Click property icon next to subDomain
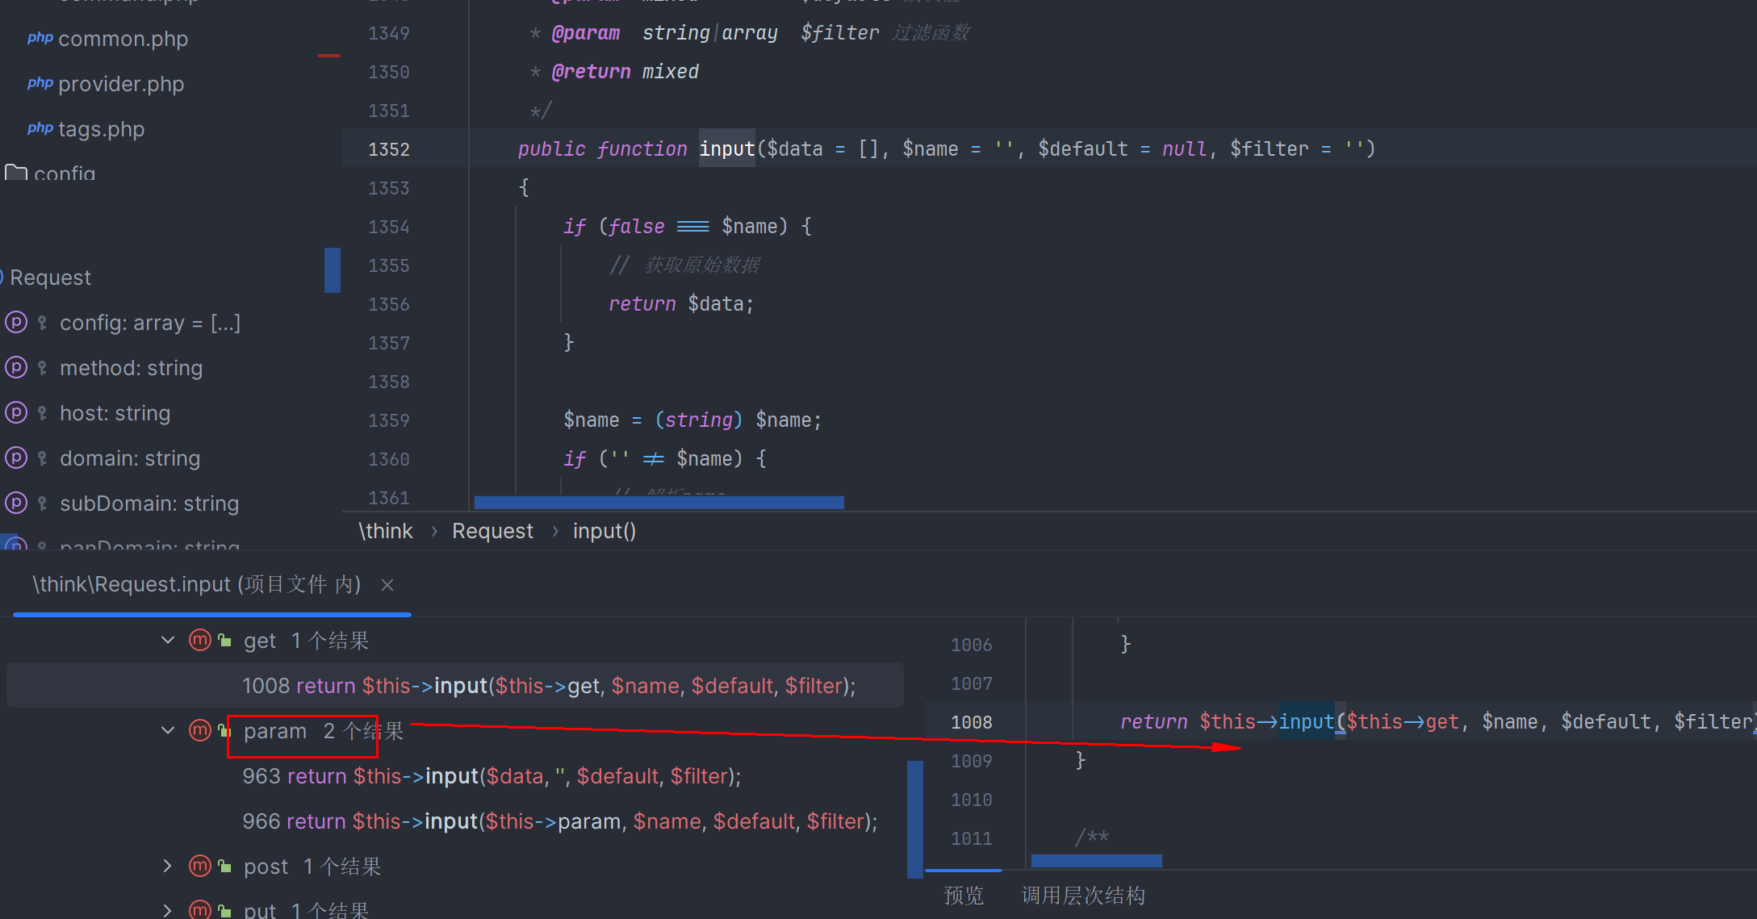This screenshot has width=1757, height=919. coord(16,503)
